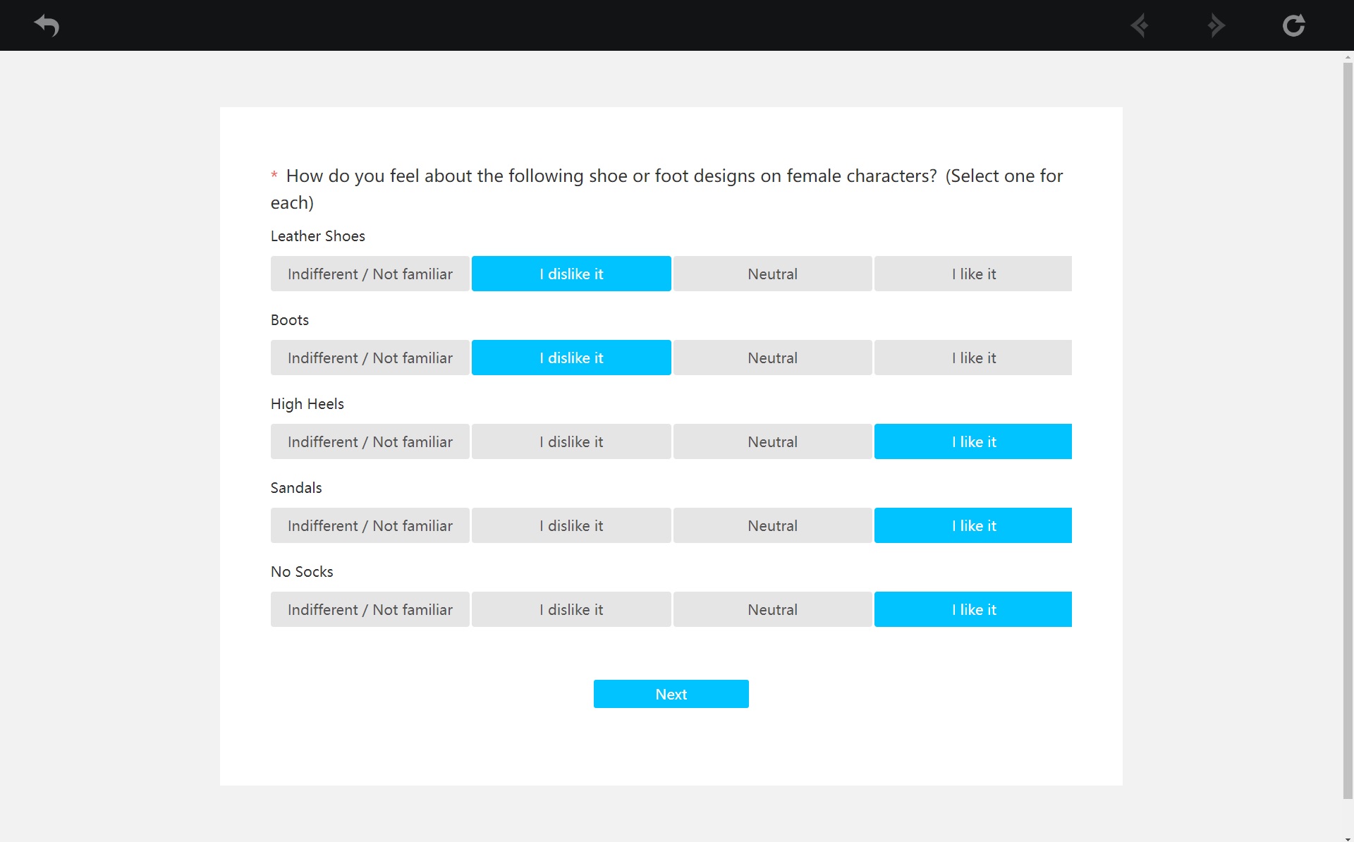The height and width of the screenshot is (842, 1354).
Task: Pick 'Neutral' for Sandals
Action: [x=772, y=525]
